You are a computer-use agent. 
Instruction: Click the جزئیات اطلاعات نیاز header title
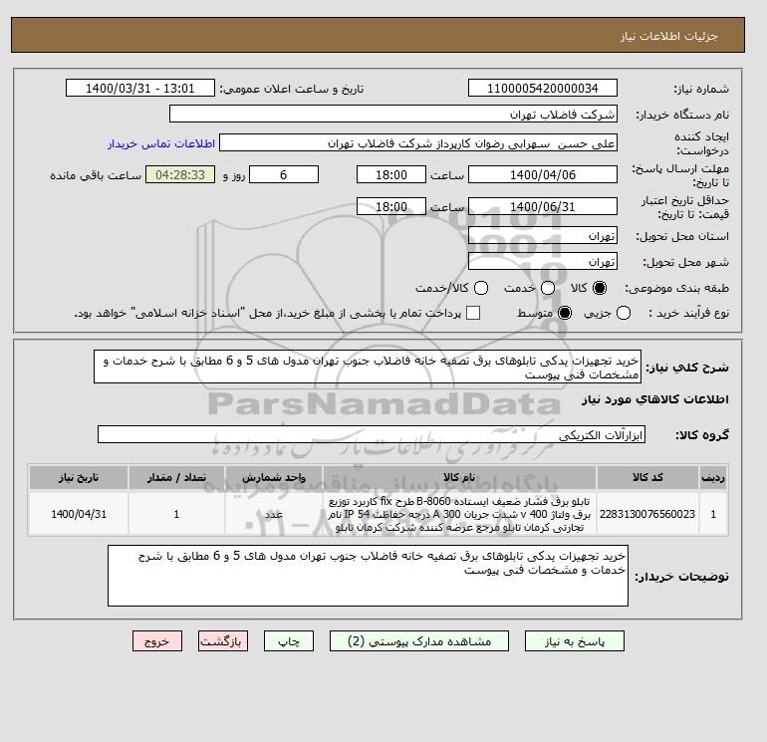point(669,36)
